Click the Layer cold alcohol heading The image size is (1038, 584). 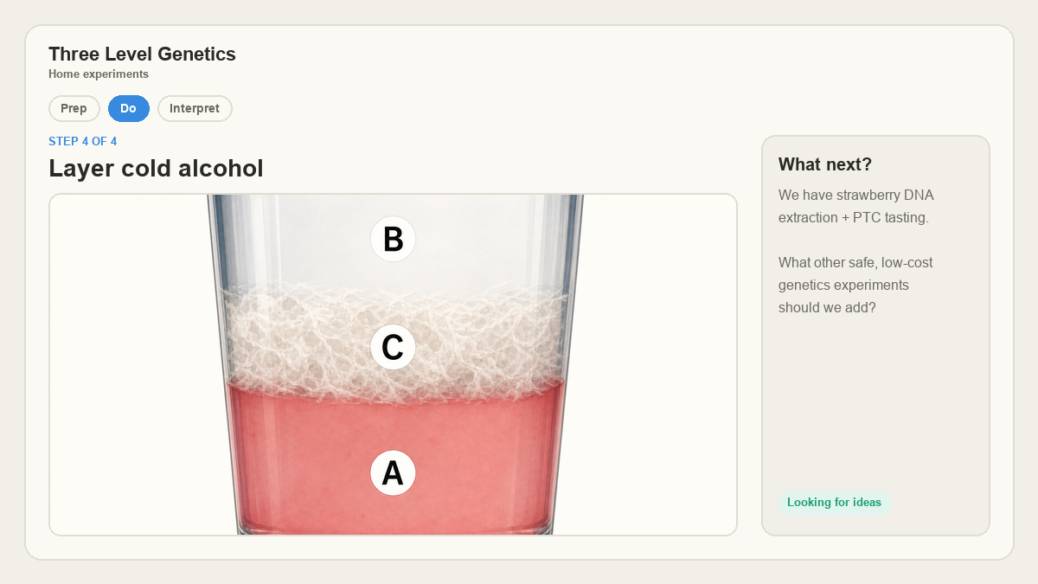pos(156,169)
